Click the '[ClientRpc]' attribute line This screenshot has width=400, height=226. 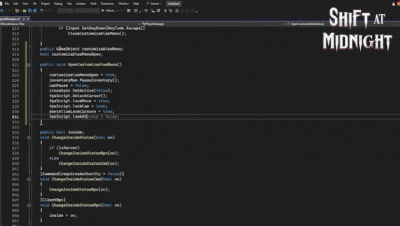[x=52, y=200]
